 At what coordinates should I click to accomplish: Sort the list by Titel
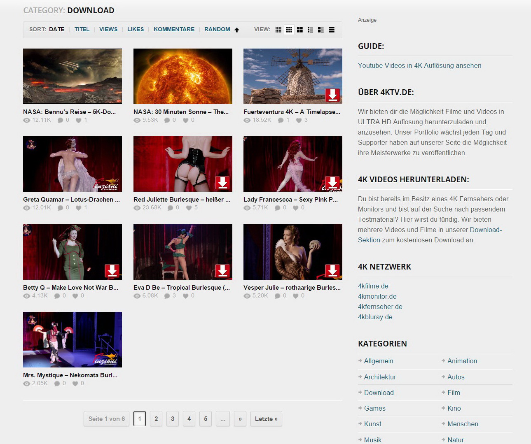(82, 29)
